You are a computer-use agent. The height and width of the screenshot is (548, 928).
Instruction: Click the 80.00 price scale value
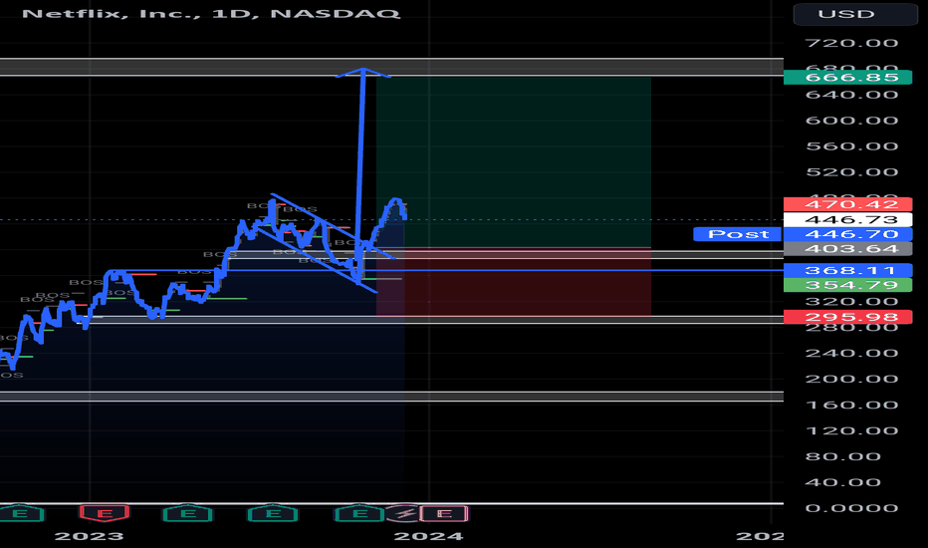[842, 456]
